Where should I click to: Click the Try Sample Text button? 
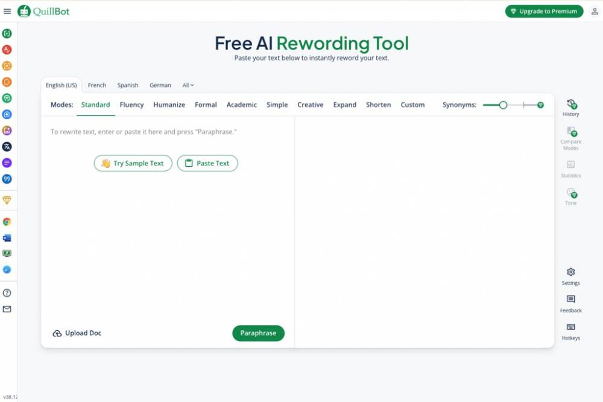[133, 163]
